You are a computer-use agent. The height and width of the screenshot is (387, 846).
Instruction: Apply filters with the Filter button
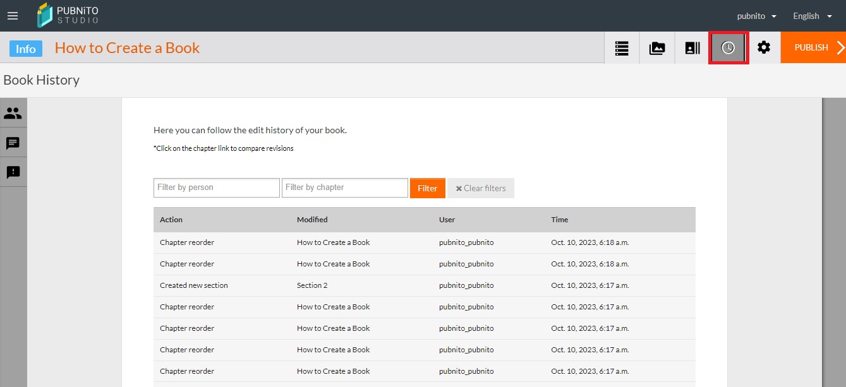tap(428, 188)
